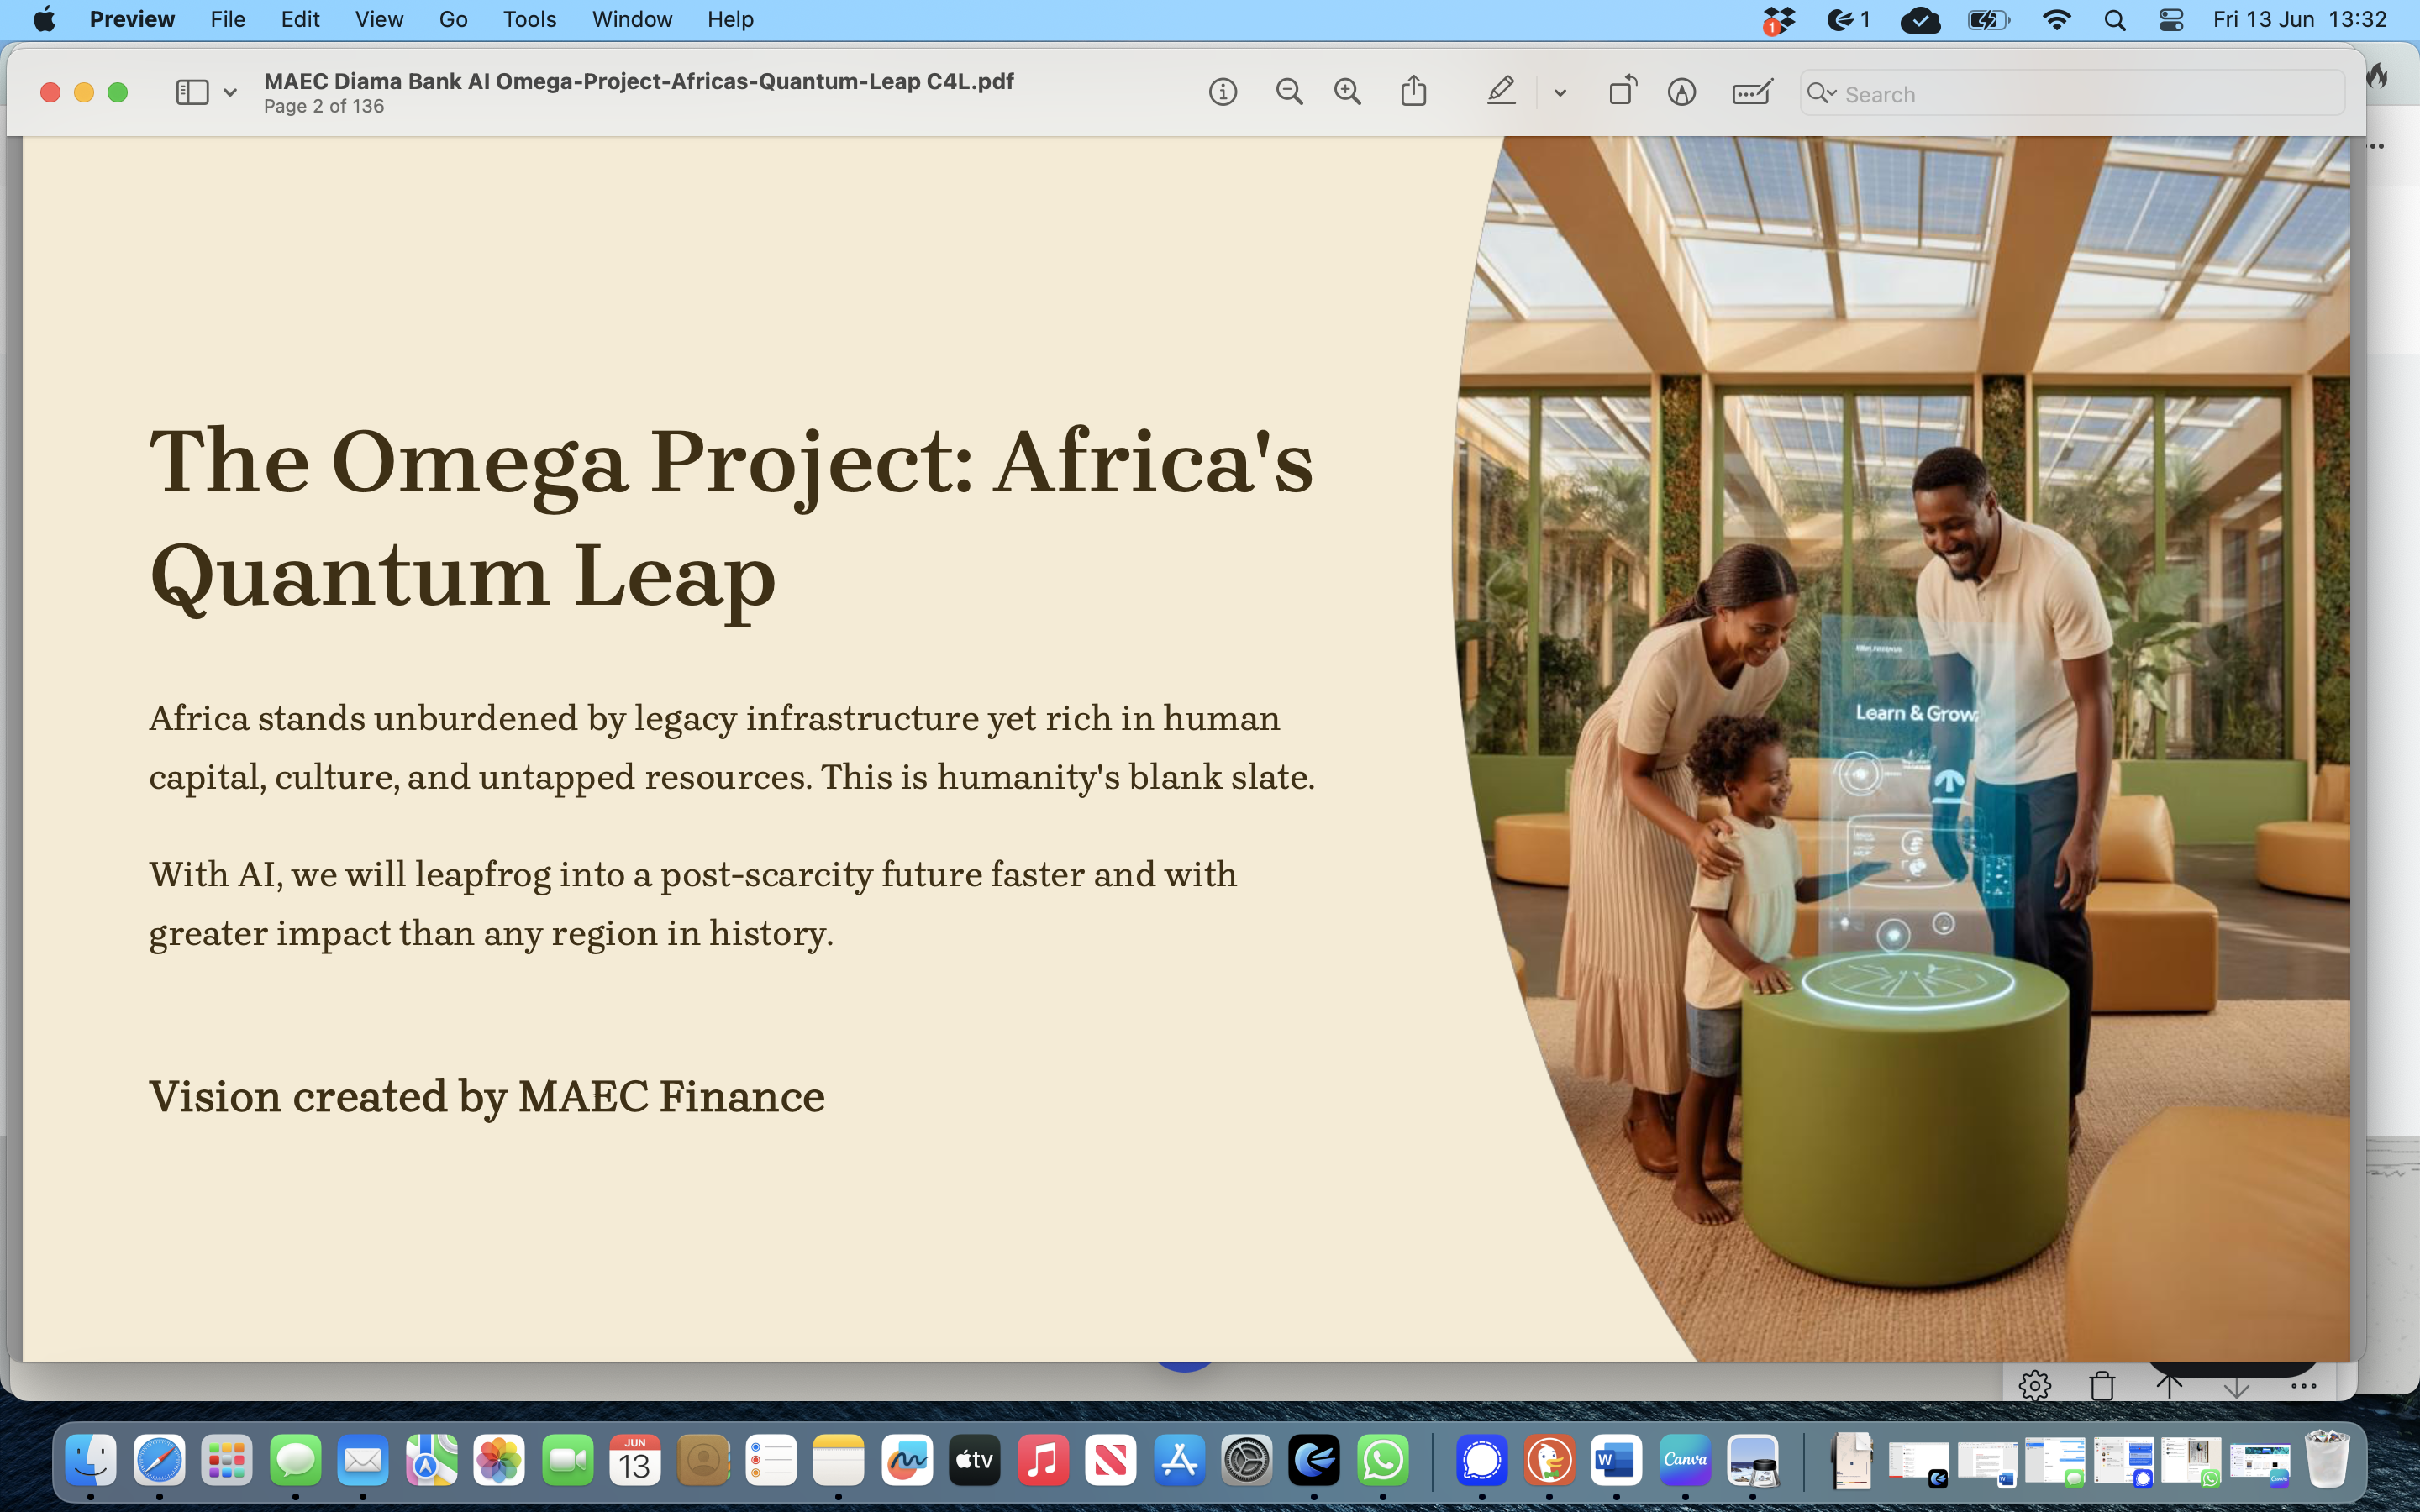Open Messages in the Dock

point(295,1460)
